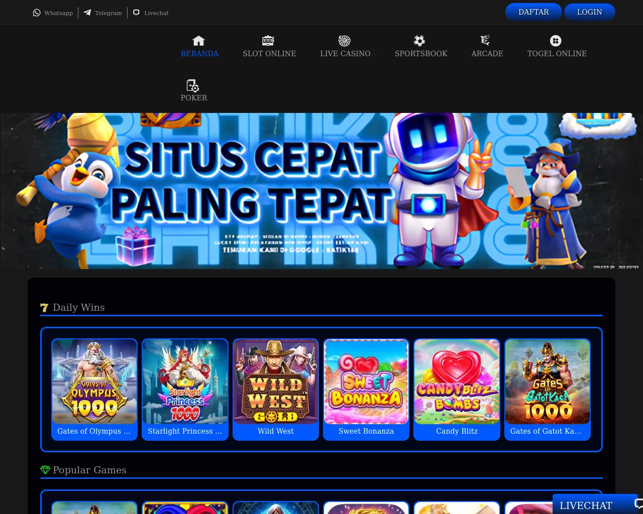The image size is (643, 514).
Task: Select SPORTSBOOK from the navigation
Action: point(421,54)
